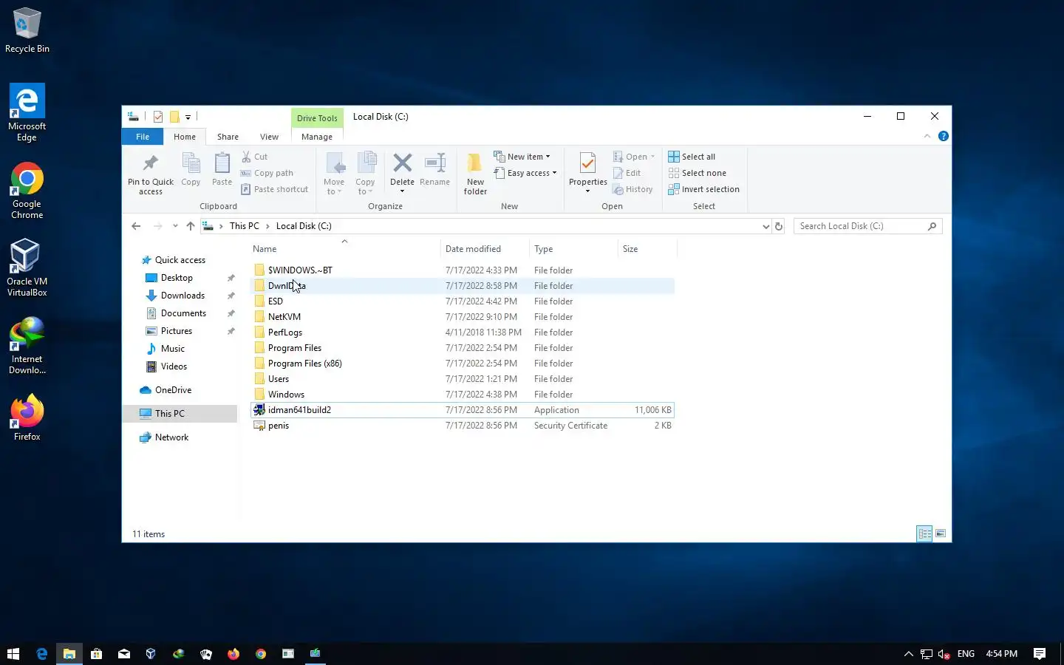The width and height of the screenshot is (1064, 665).
Task: Click the Google Chrome desktop icon
Action: [27, 191]
